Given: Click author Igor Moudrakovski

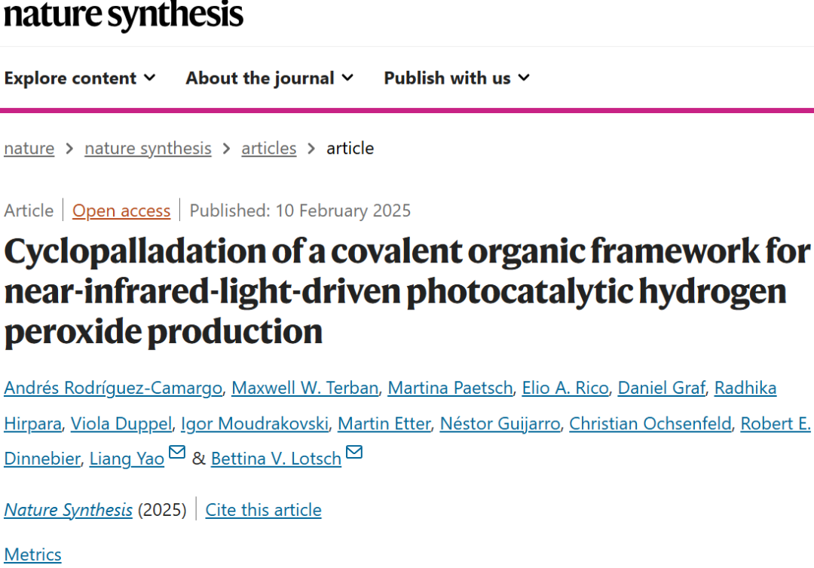Looking at the screenshot, I should point(255,424).
